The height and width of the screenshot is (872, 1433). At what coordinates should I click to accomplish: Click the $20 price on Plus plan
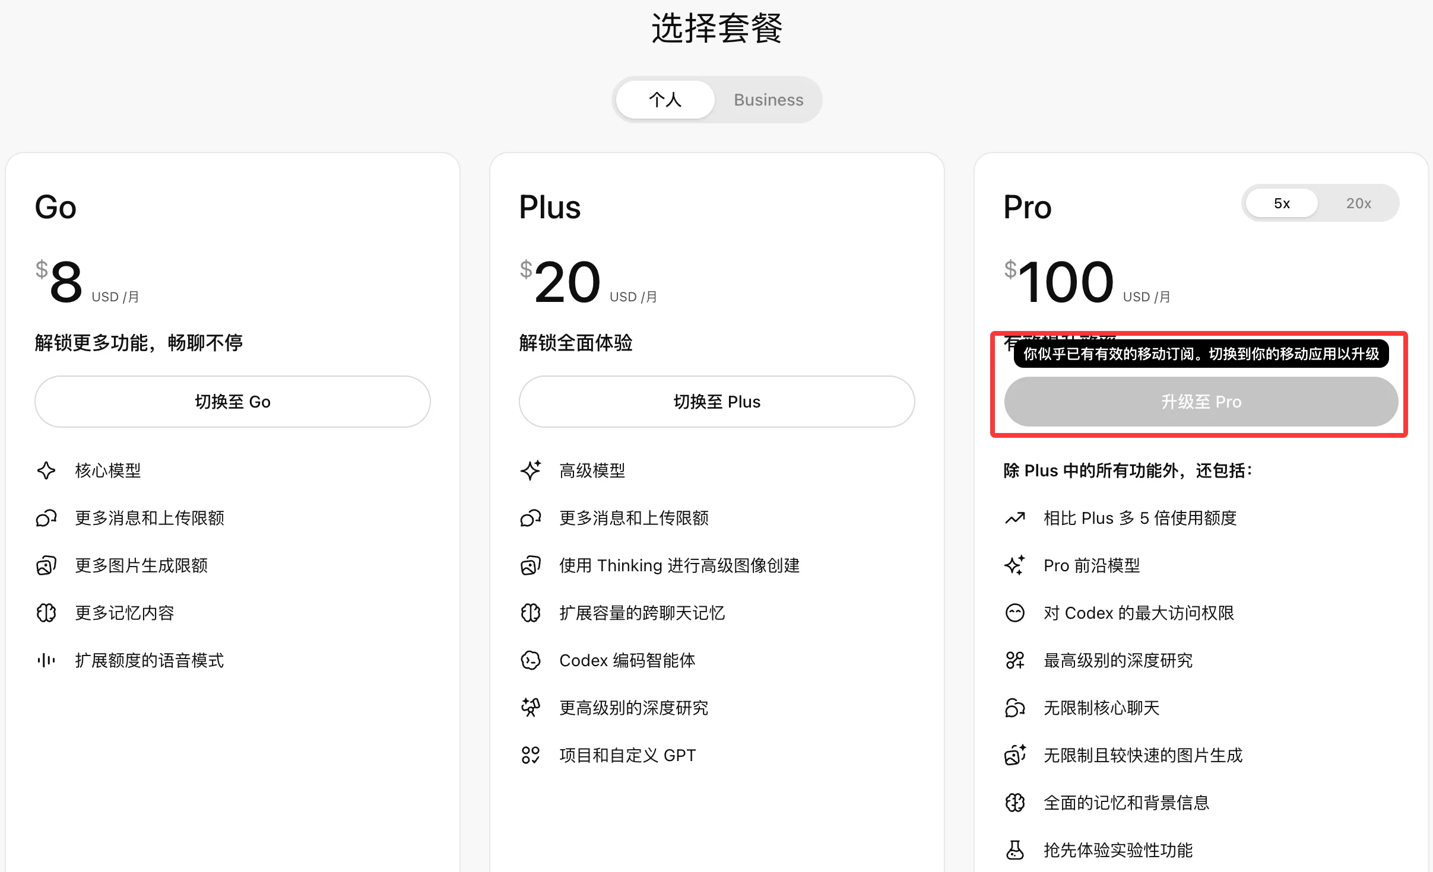pyautogui.click(x=560, y=282)
